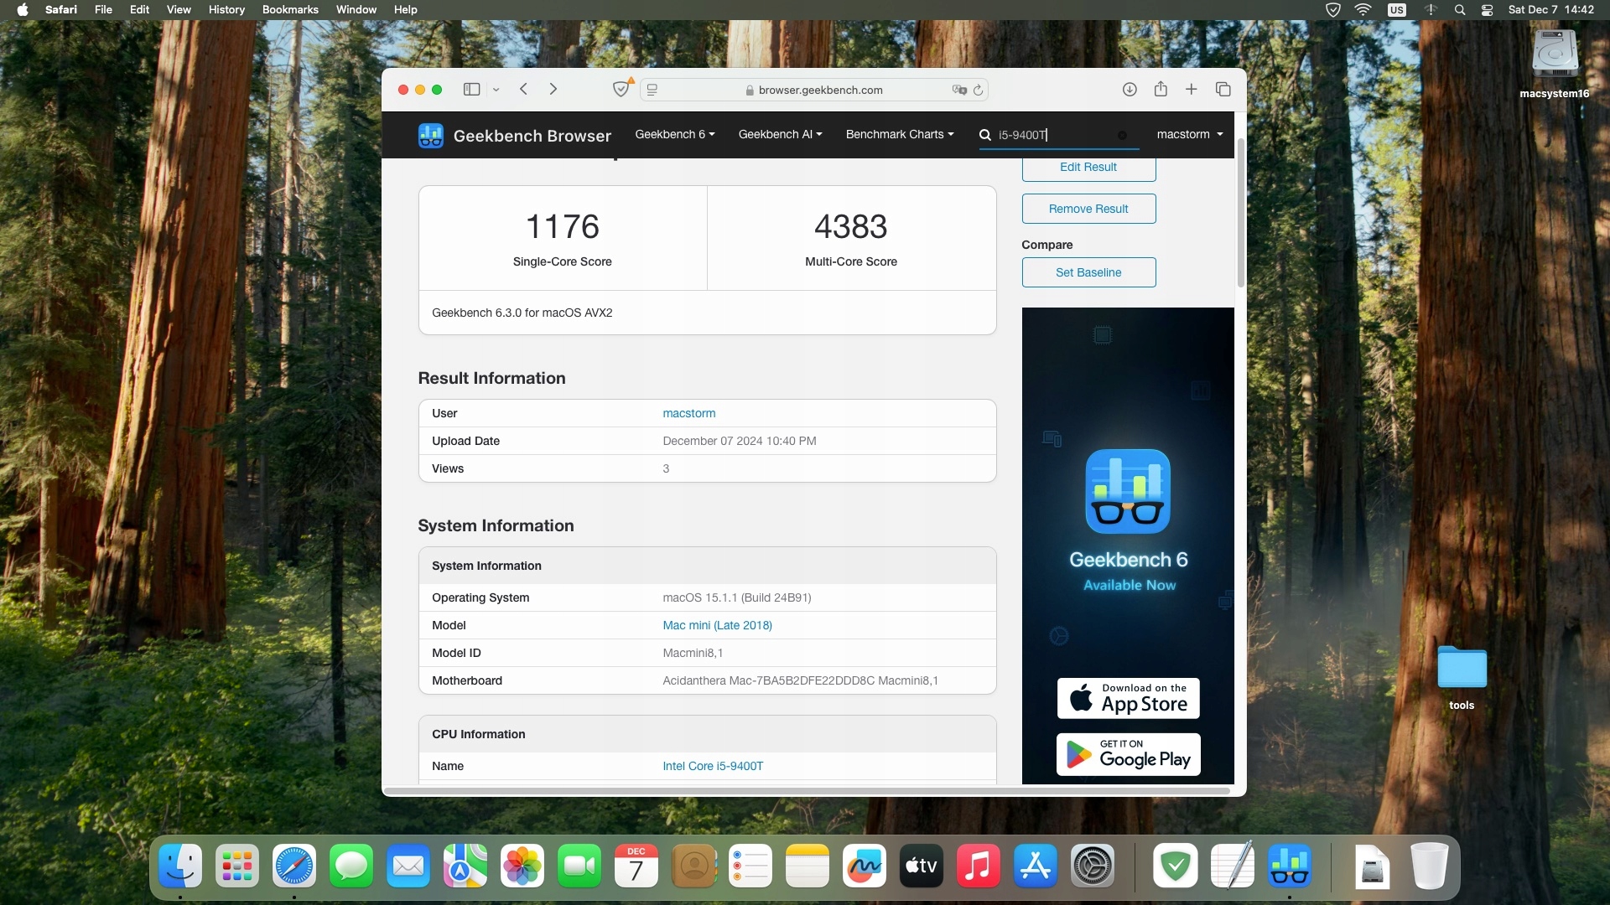Show the tab overview icon
Viewport: 1610px width, 905px height.
pyautogui.click(x=1223, y=90)
